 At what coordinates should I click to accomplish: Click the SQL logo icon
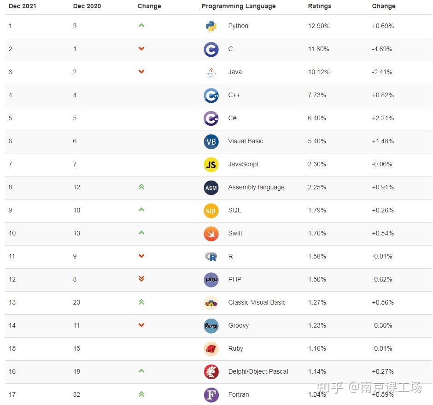click(211, 211)
